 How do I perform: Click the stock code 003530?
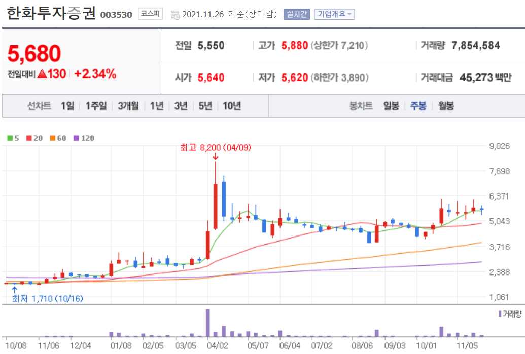point(116,15)
